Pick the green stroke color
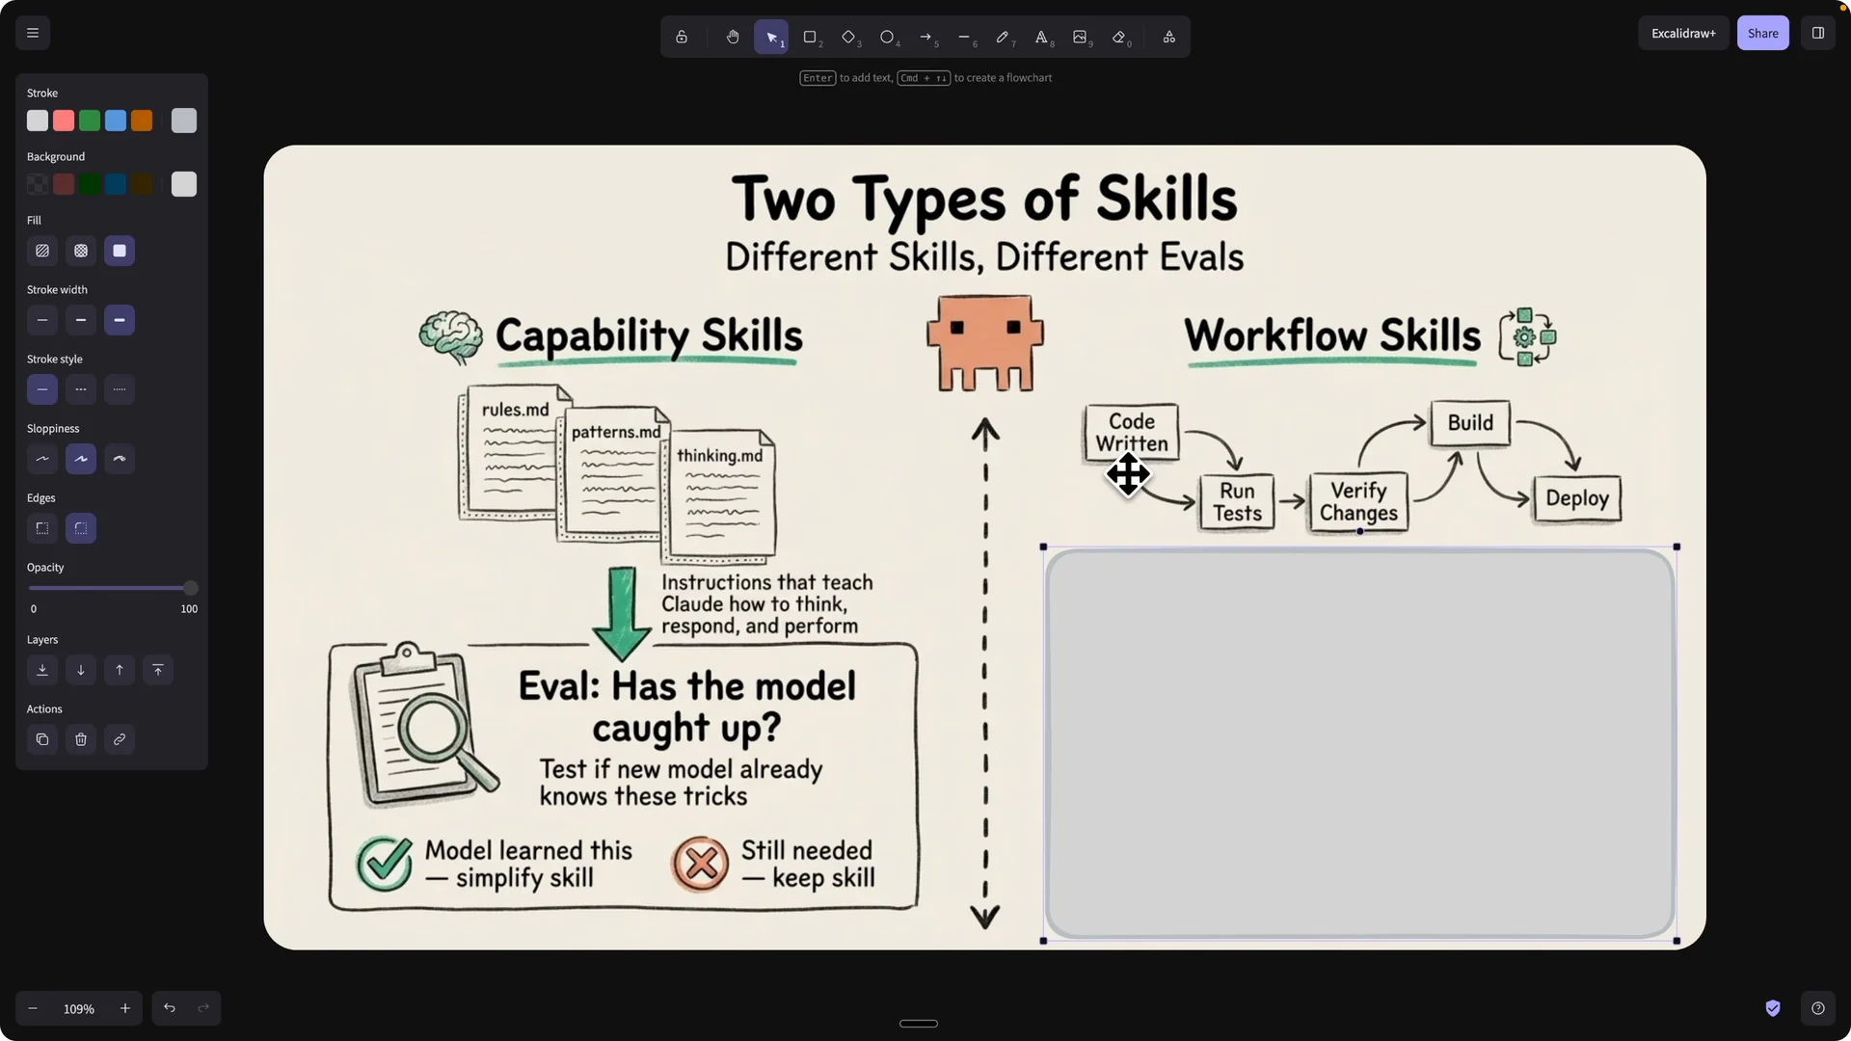This screenshot has width=1851, height=1041. (x=90, y=120)
